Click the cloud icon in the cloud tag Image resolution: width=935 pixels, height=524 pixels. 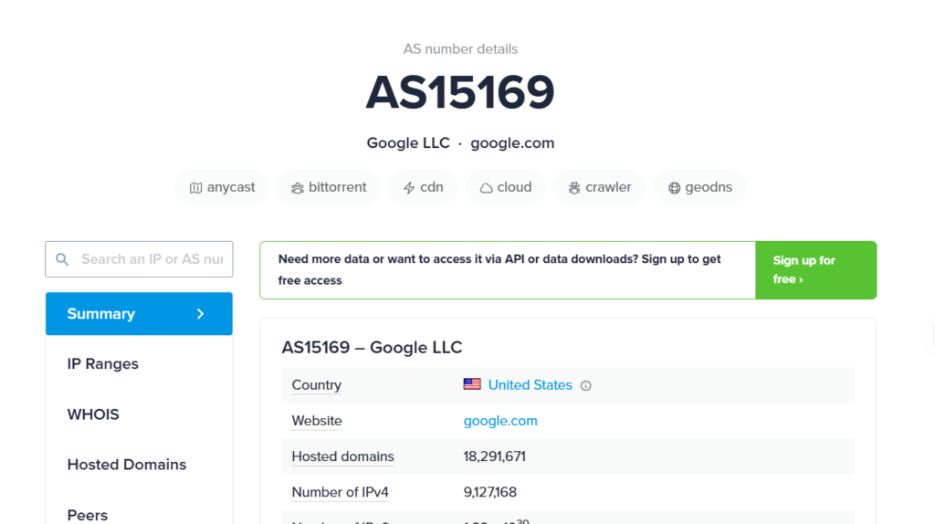coord(486,188)
